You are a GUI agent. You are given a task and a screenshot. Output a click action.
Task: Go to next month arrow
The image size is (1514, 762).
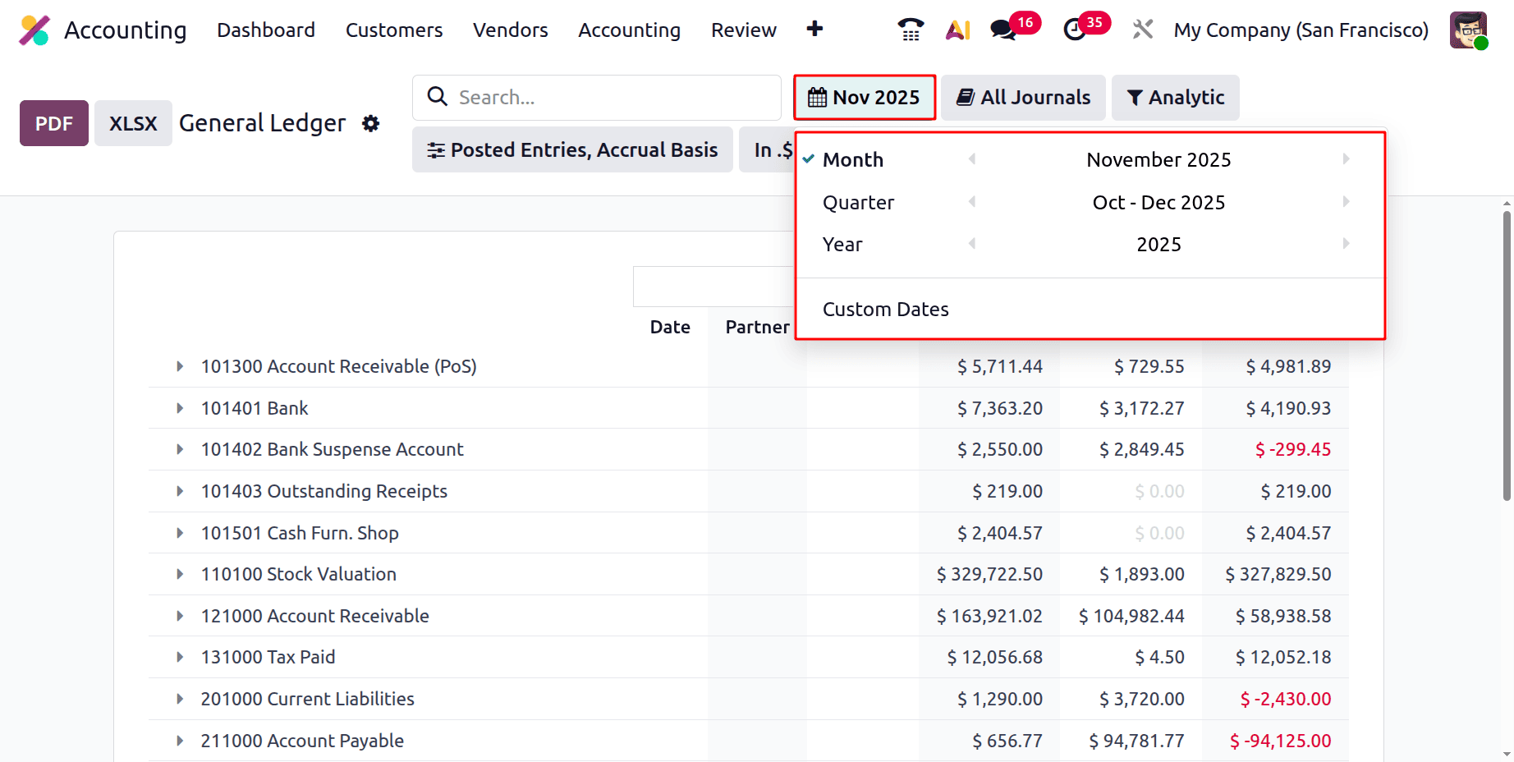[x=1346, y=159]
